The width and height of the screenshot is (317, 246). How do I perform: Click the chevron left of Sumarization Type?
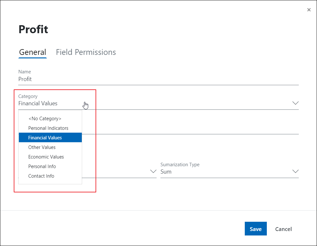(x=153, y=171)
